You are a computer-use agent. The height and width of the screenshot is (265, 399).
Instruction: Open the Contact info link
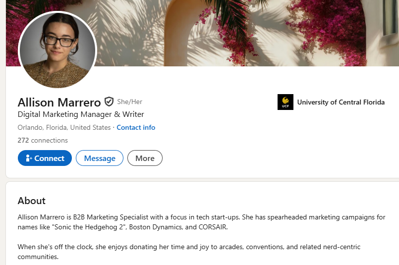pyautogui.click(x=136, y=127)
